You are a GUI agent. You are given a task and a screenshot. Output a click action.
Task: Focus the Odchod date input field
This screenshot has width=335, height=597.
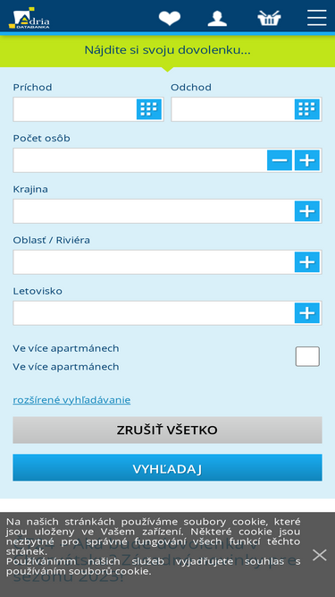pos(233,109)
